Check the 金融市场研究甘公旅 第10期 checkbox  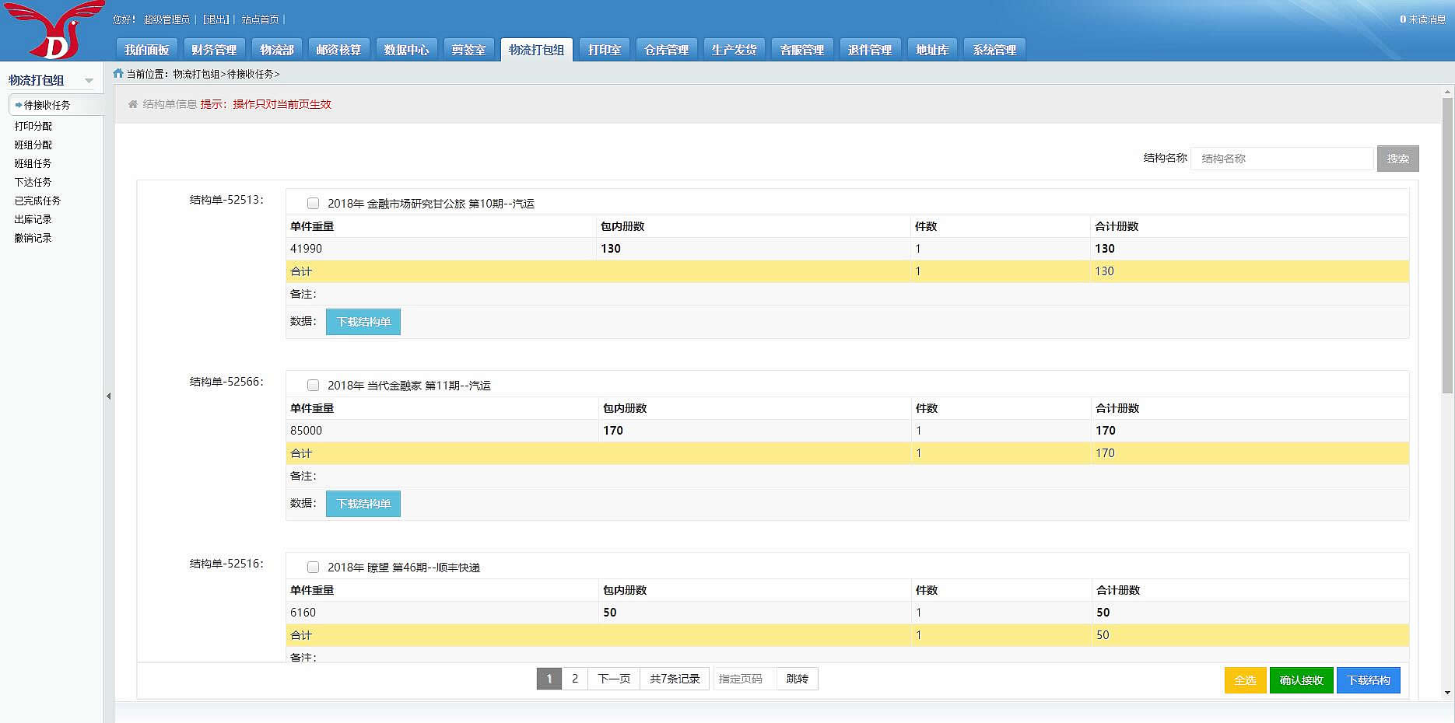313,204
